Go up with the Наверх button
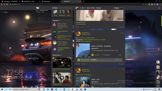 (x=5, y=12)
